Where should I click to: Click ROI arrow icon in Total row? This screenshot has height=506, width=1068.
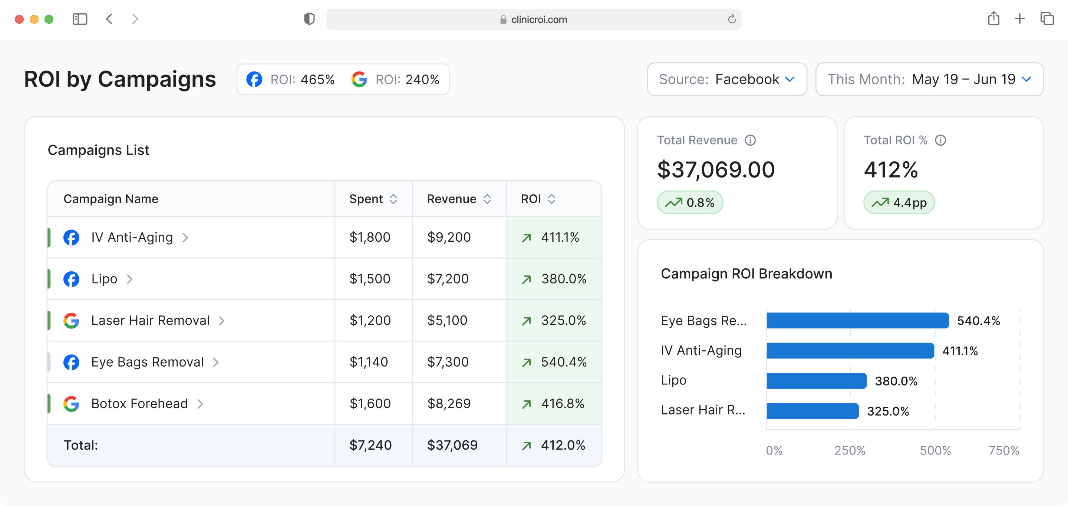pyautogui.click(x=527, y=446)
